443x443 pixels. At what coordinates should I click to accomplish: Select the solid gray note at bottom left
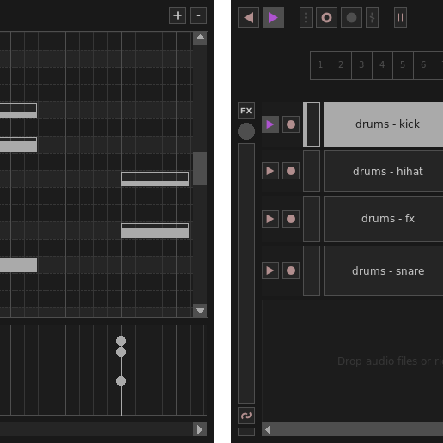coord(18,265)
